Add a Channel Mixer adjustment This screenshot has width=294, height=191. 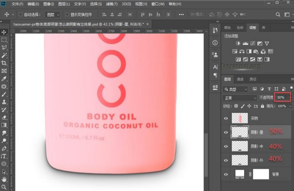tap(263, 52)
